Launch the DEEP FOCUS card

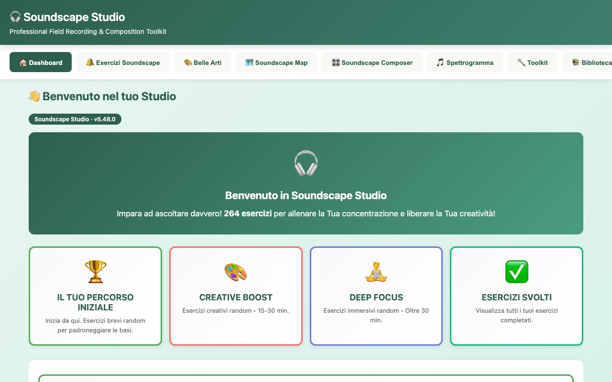[376, 296]
